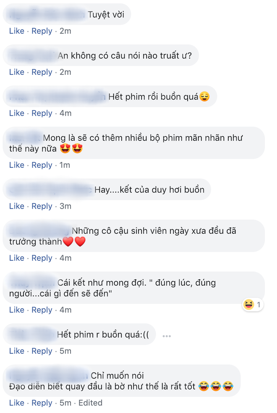The height and width of the screenshot is (413, 277).
Task: Reply to the 'Tuyệt vời' comment
Action: (x=42, y=31)
